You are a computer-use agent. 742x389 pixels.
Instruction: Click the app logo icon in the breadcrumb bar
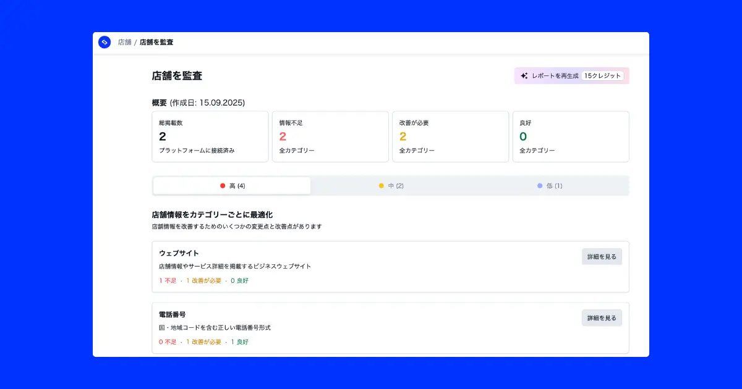point(104,43)
